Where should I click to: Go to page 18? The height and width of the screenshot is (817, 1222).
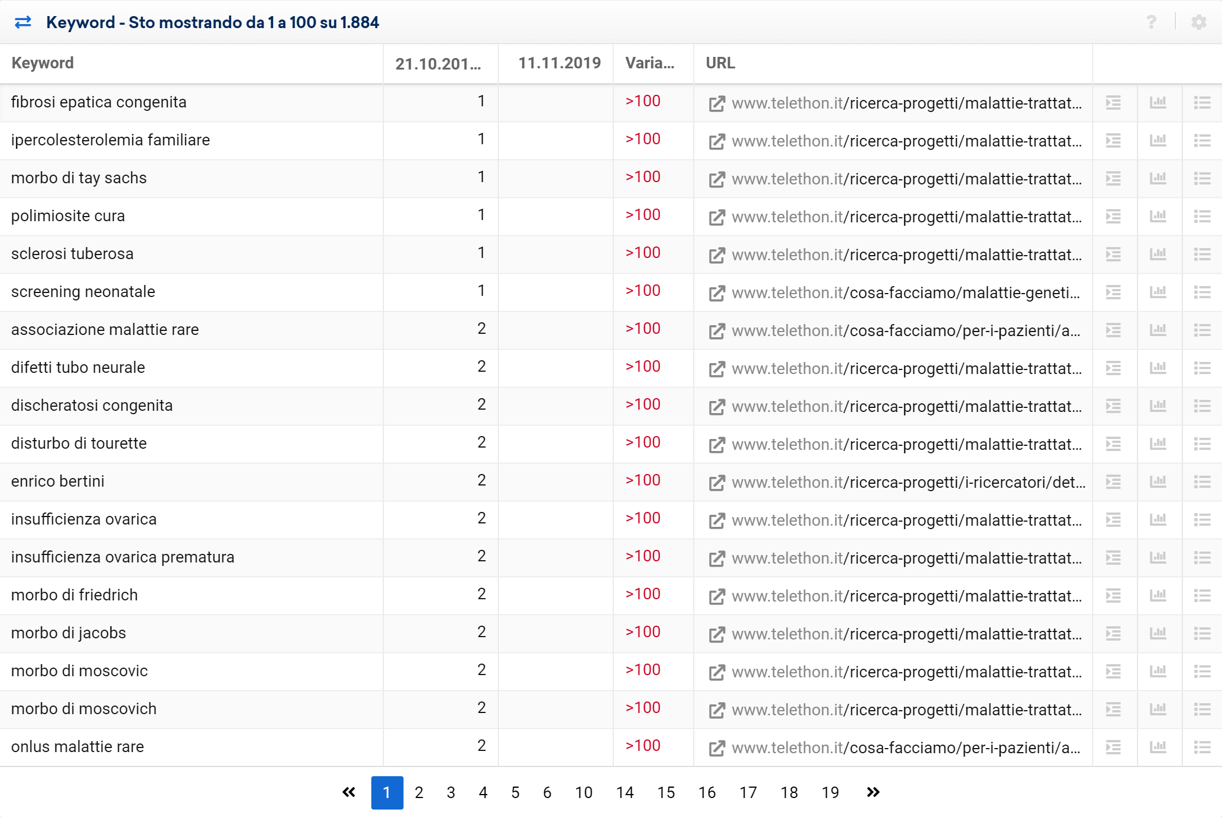tap(789, 793)
